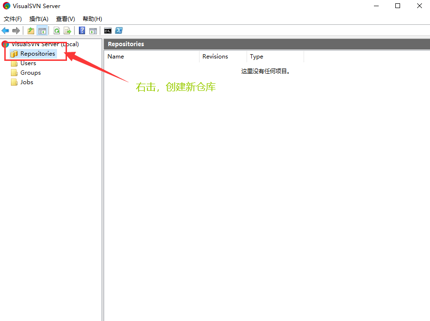Click the green Refresh toolbar icon
The height and width of the screenshot is (321, 430).
coord(57,31)
